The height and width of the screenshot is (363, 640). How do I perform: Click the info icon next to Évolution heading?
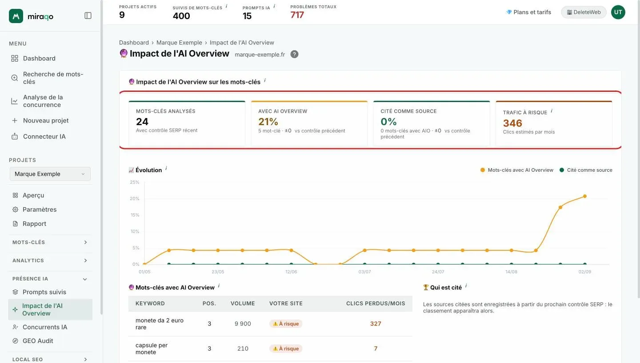166,169
